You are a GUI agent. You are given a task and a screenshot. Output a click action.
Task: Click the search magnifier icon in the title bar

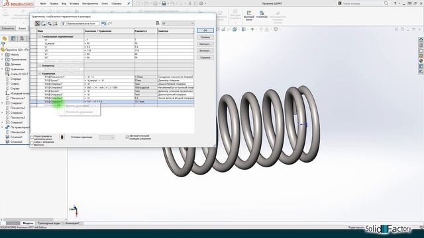point(386,3)
